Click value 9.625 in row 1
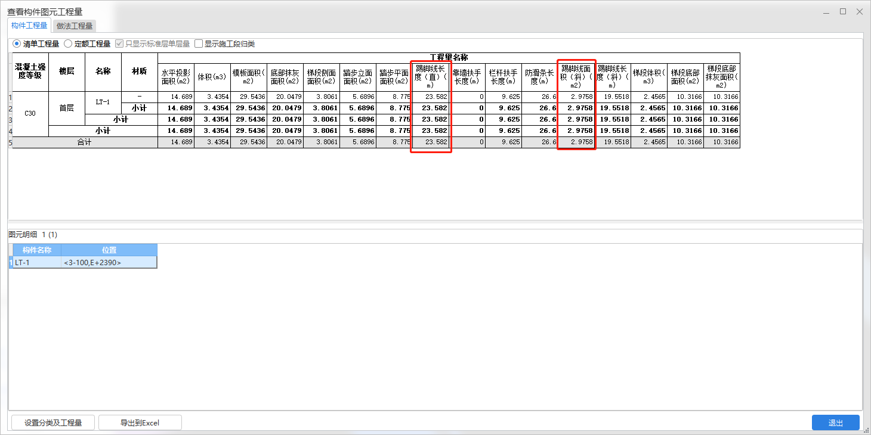 pos(504,97)
